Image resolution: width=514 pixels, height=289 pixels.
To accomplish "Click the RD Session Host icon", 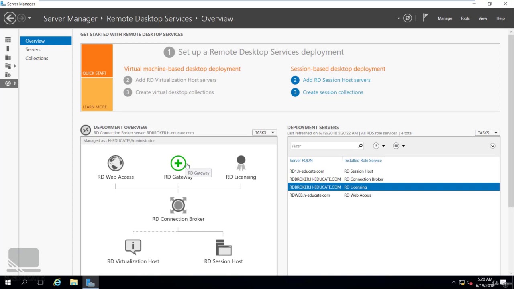I will [x=223, y=247].
